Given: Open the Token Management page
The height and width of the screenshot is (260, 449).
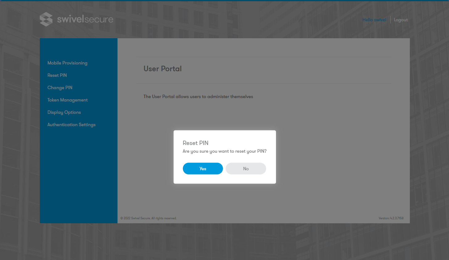Looking at the screenshot, I should click(68, 100).
